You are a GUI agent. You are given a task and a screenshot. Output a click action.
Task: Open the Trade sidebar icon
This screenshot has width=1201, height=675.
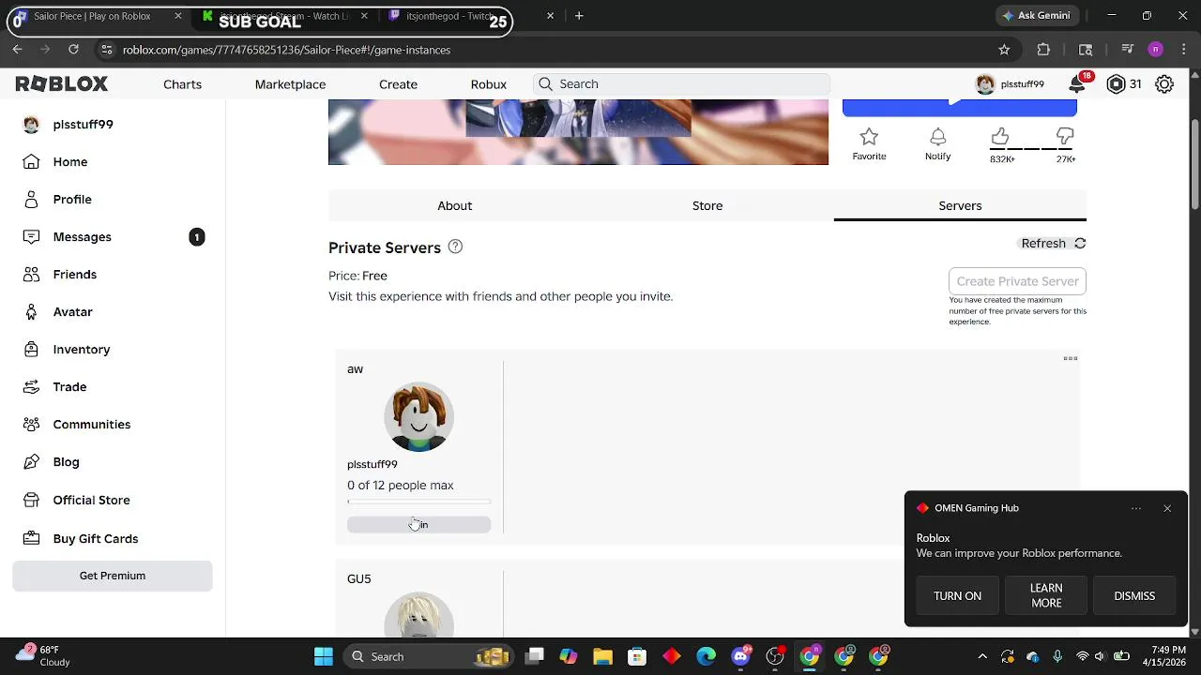(31, 387)
